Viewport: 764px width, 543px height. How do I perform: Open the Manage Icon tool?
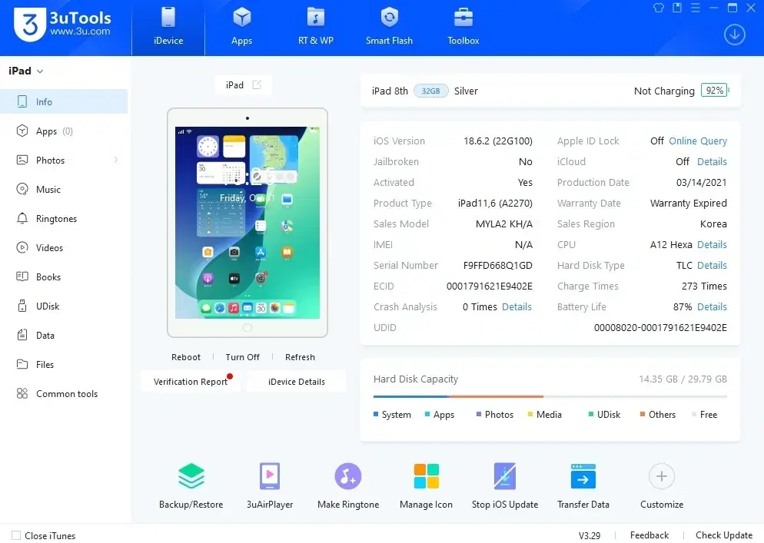click(427, 476)
